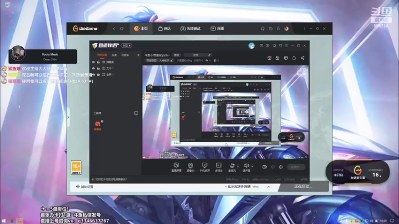Open WeGame 辅助设置 settings
Image resolution: width=399 pixels, height=224 pixels.
(x=85, y=187)
